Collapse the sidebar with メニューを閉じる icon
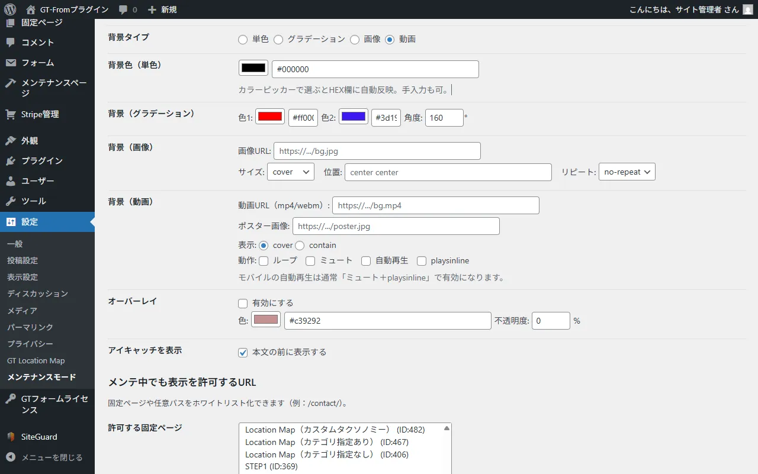 [x=11, y=457]
